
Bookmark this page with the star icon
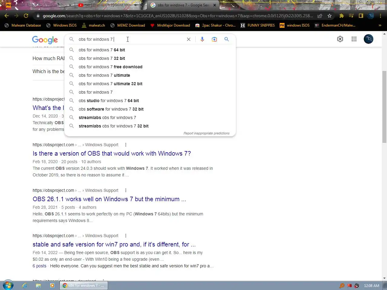[x=330, y=16]
